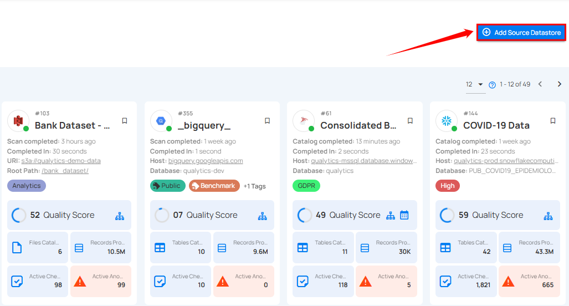Select the Analytics tag

coord(27,186)
